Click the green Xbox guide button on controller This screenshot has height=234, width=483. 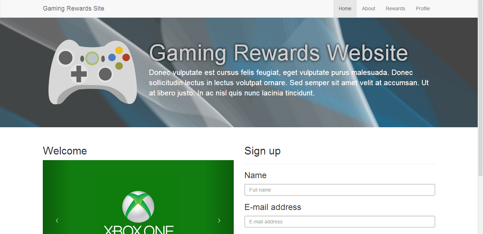click(92, 58)
